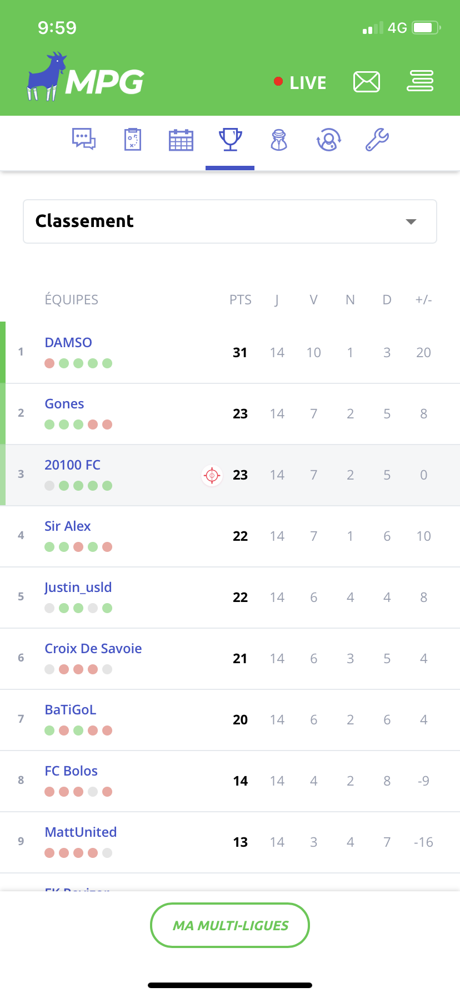This screenshot has width=460, height=997.
Task: Open the calendar tab icon
Action: coord(181,140)
